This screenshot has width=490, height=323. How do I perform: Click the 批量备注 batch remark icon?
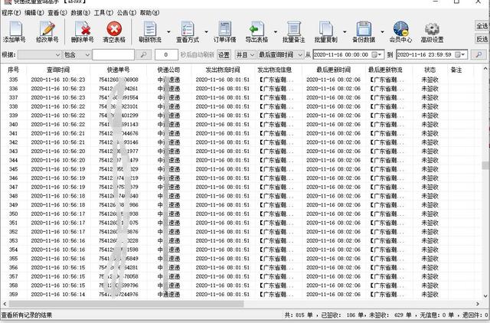point(293,31)
